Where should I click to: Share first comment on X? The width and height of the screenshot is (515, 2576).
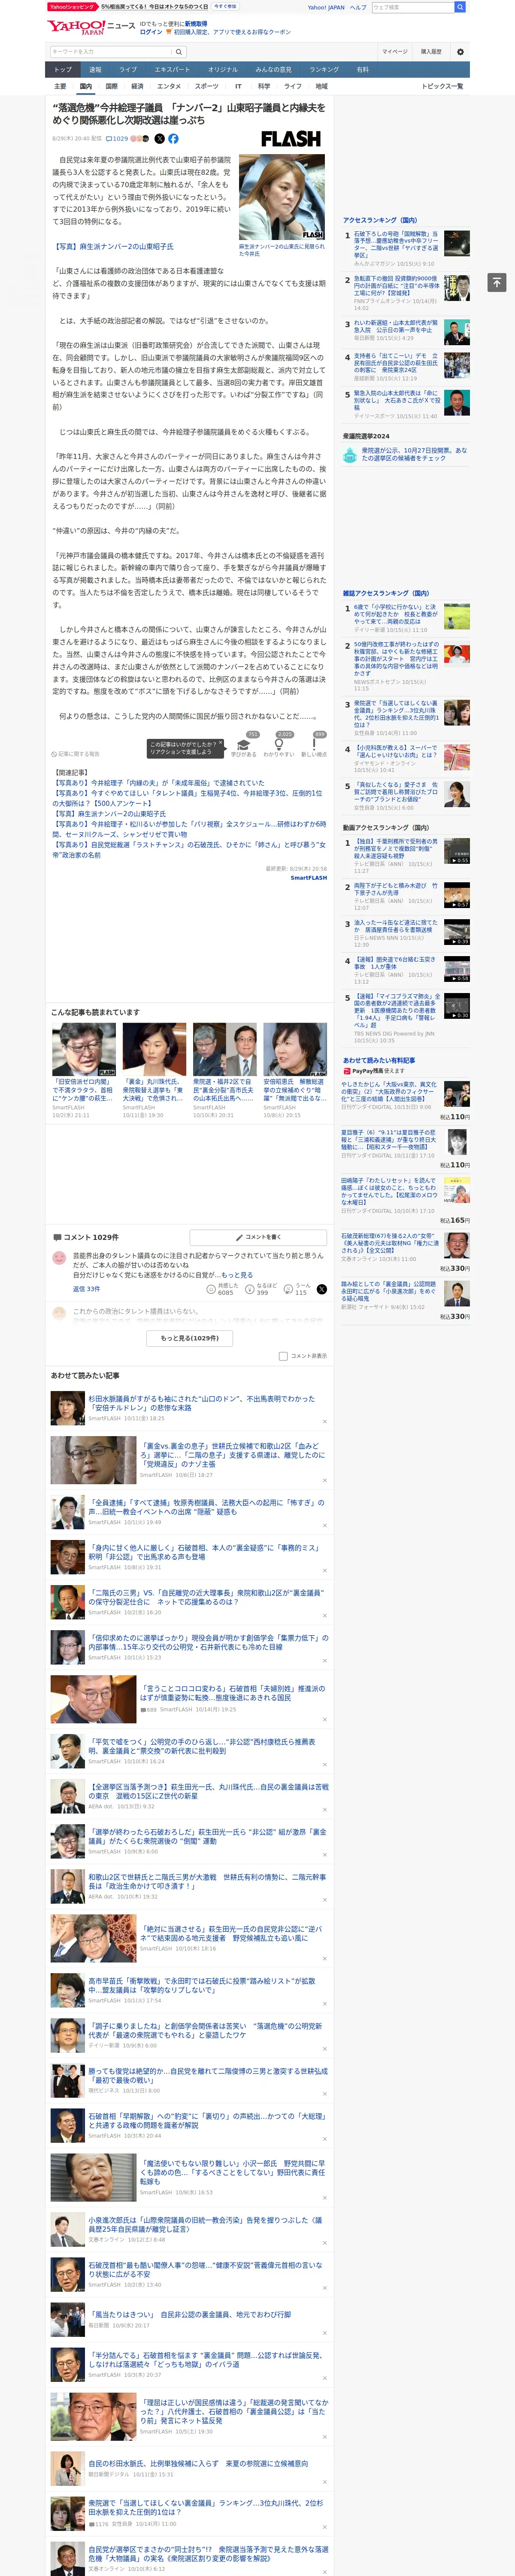click(321, 1289)
